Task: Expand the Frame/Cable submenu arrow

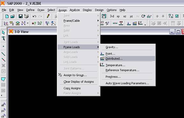Action: (x=98, y=21)
